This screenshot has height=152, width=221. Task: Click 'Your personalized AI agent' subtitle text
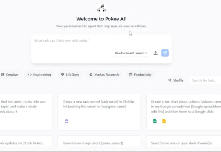pyautogui.click(x=101, y=26)
